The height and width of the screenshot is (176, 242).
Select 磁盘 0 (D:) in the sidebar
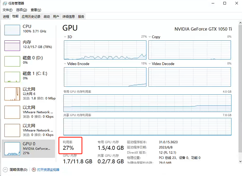(28, 61)
